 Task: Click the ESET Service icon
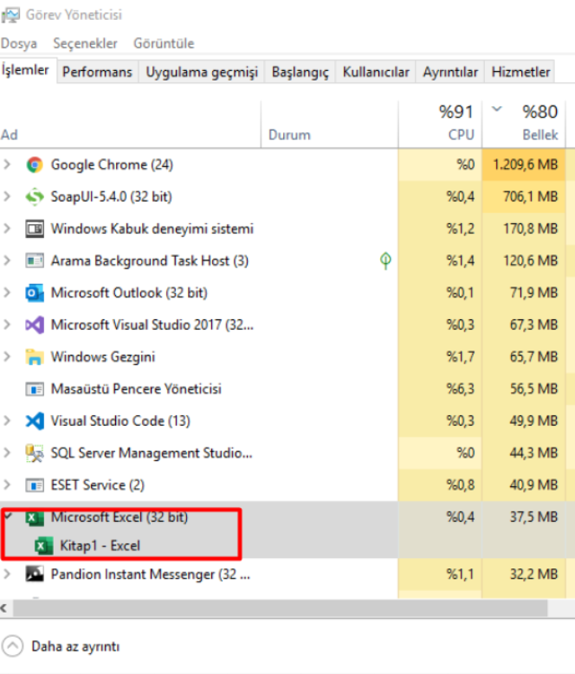coord(35,485)
